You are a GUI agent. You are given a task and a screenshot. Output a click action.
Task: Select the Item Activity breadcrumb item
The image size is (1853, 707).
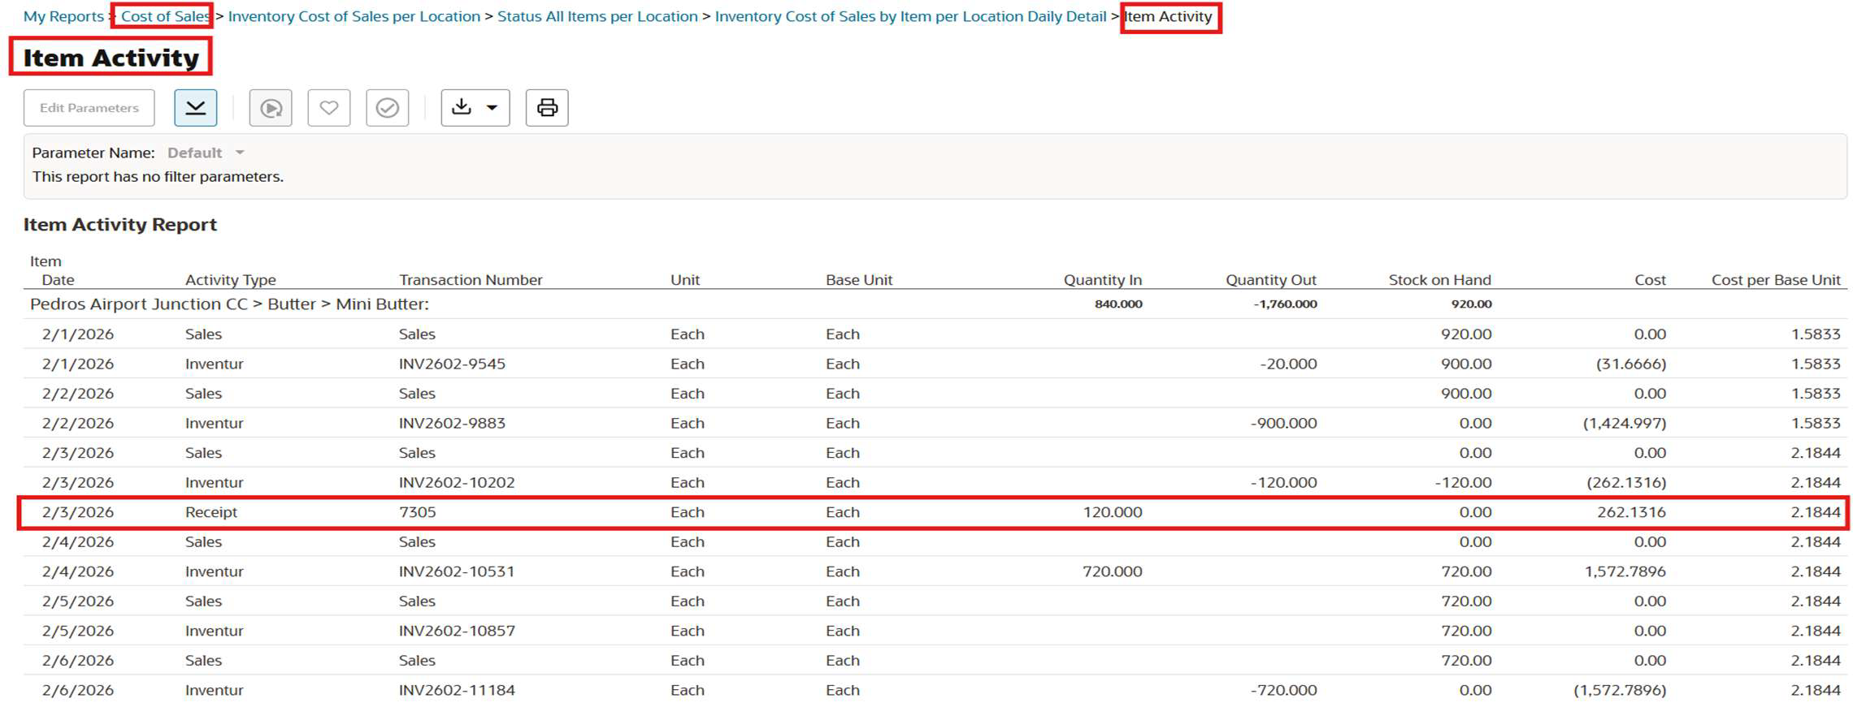[x=1169, y=16]
